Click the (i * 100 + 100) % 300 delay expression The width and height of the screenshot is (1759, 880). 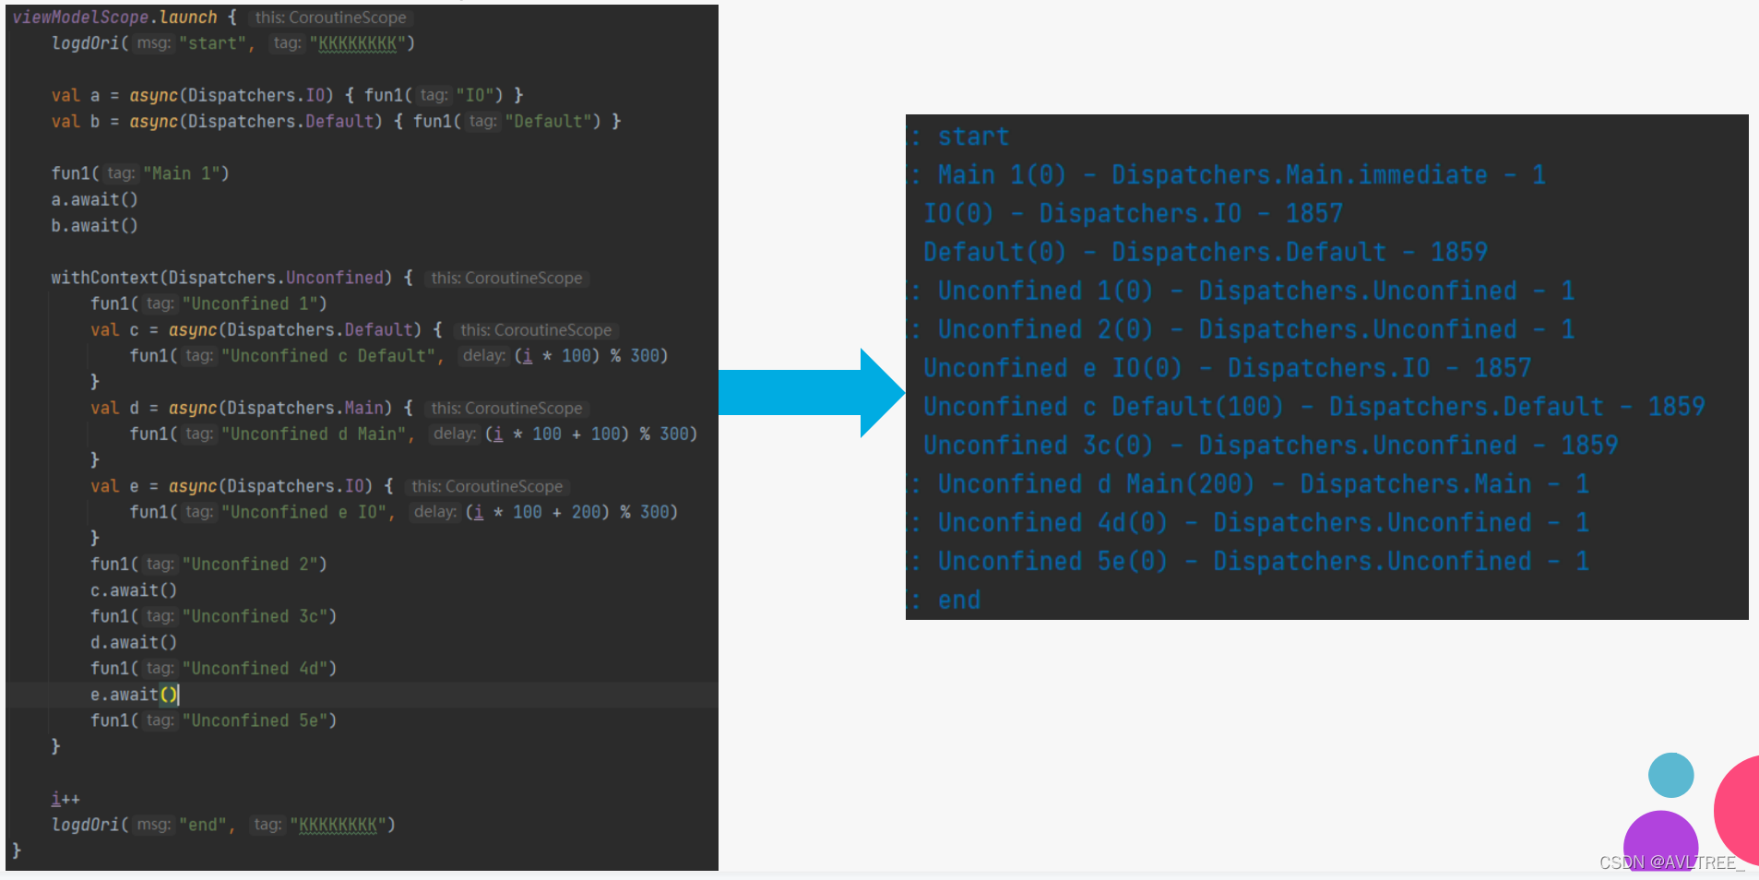(591, 434)
